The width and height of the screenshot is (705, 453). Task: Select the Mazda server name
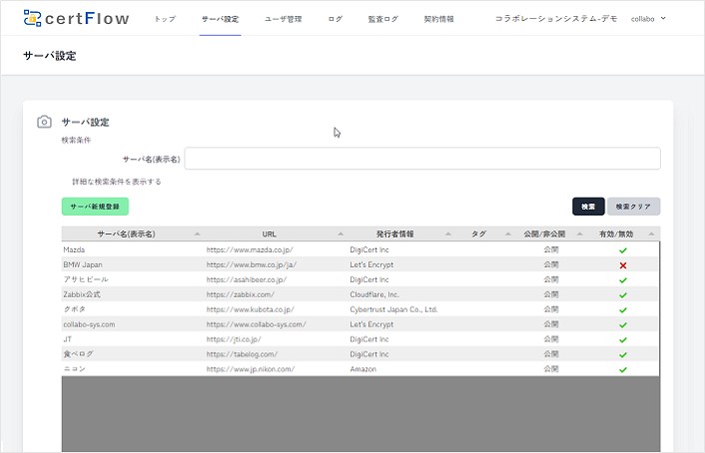(x=74, y=249)
